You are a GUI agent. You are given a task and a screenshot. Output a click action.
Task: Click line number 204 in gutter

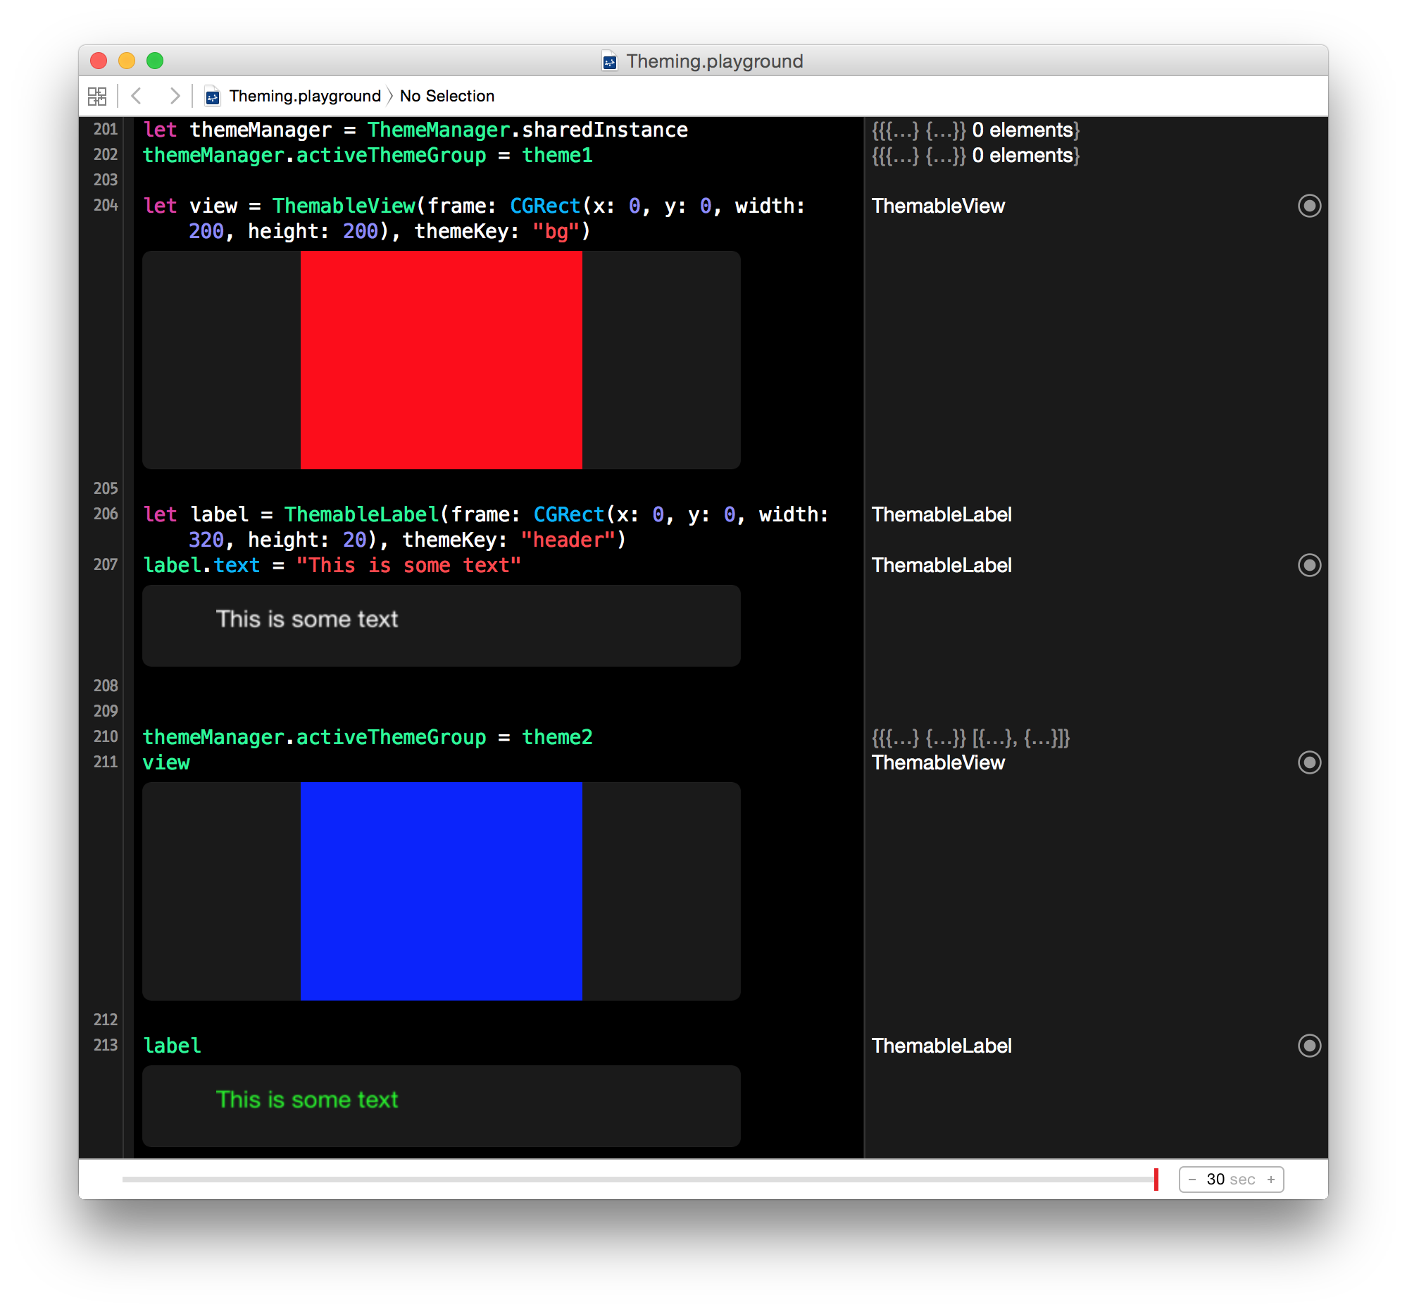tap(106, 205)
